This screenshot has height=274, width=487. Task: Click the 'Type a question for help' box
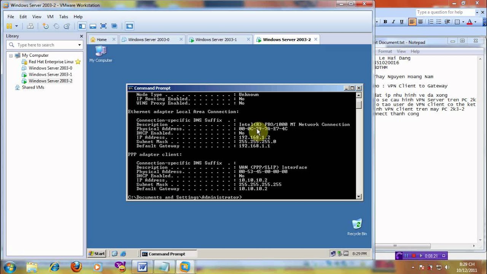click(445, 12)
